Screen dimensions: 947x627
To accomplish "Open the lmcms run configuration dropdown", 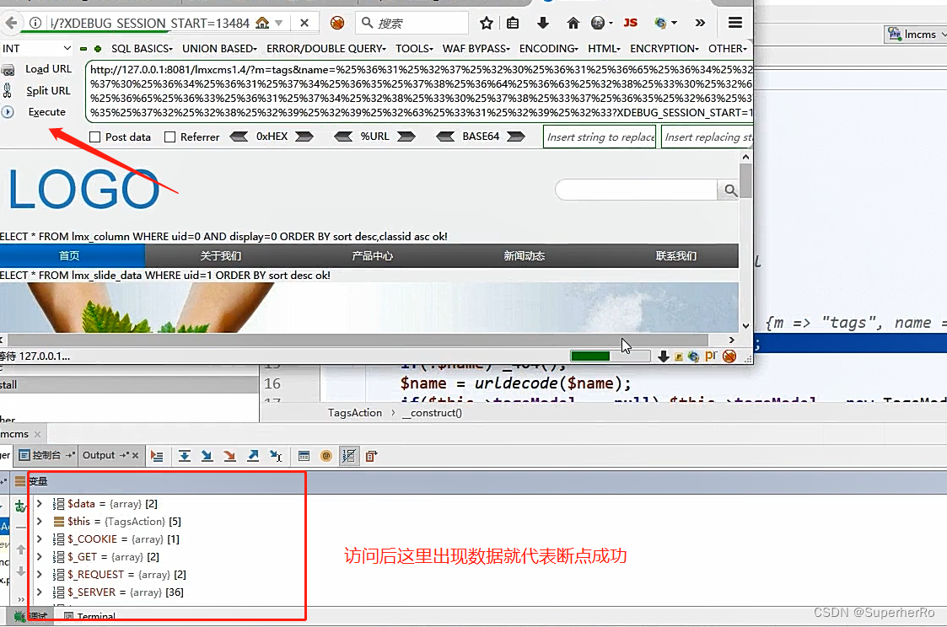I will (917, 35).
